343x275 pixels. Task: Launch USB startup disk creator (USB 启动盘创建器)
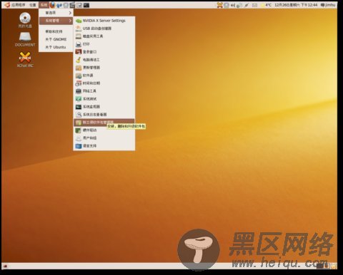point(104,28)
